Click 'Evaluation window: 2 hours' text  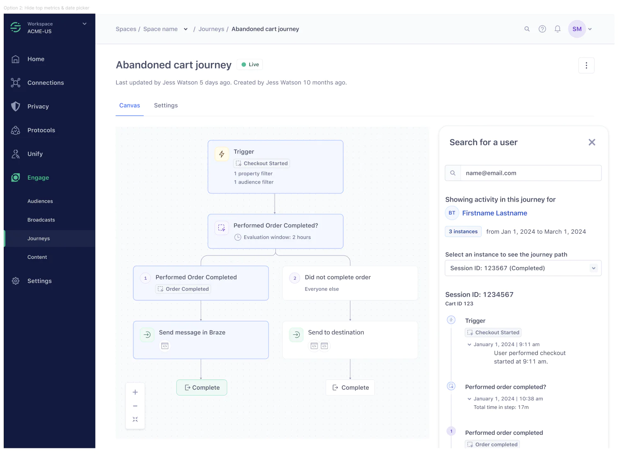(277, 237)
